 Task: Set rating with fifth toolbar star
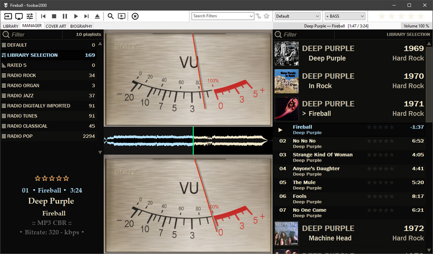click(421, 16)
